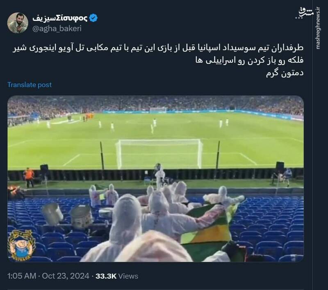The width and height of the screenshot is (328, 290).
Task: Open the 33.3K Views count
Action: point(117,276)
